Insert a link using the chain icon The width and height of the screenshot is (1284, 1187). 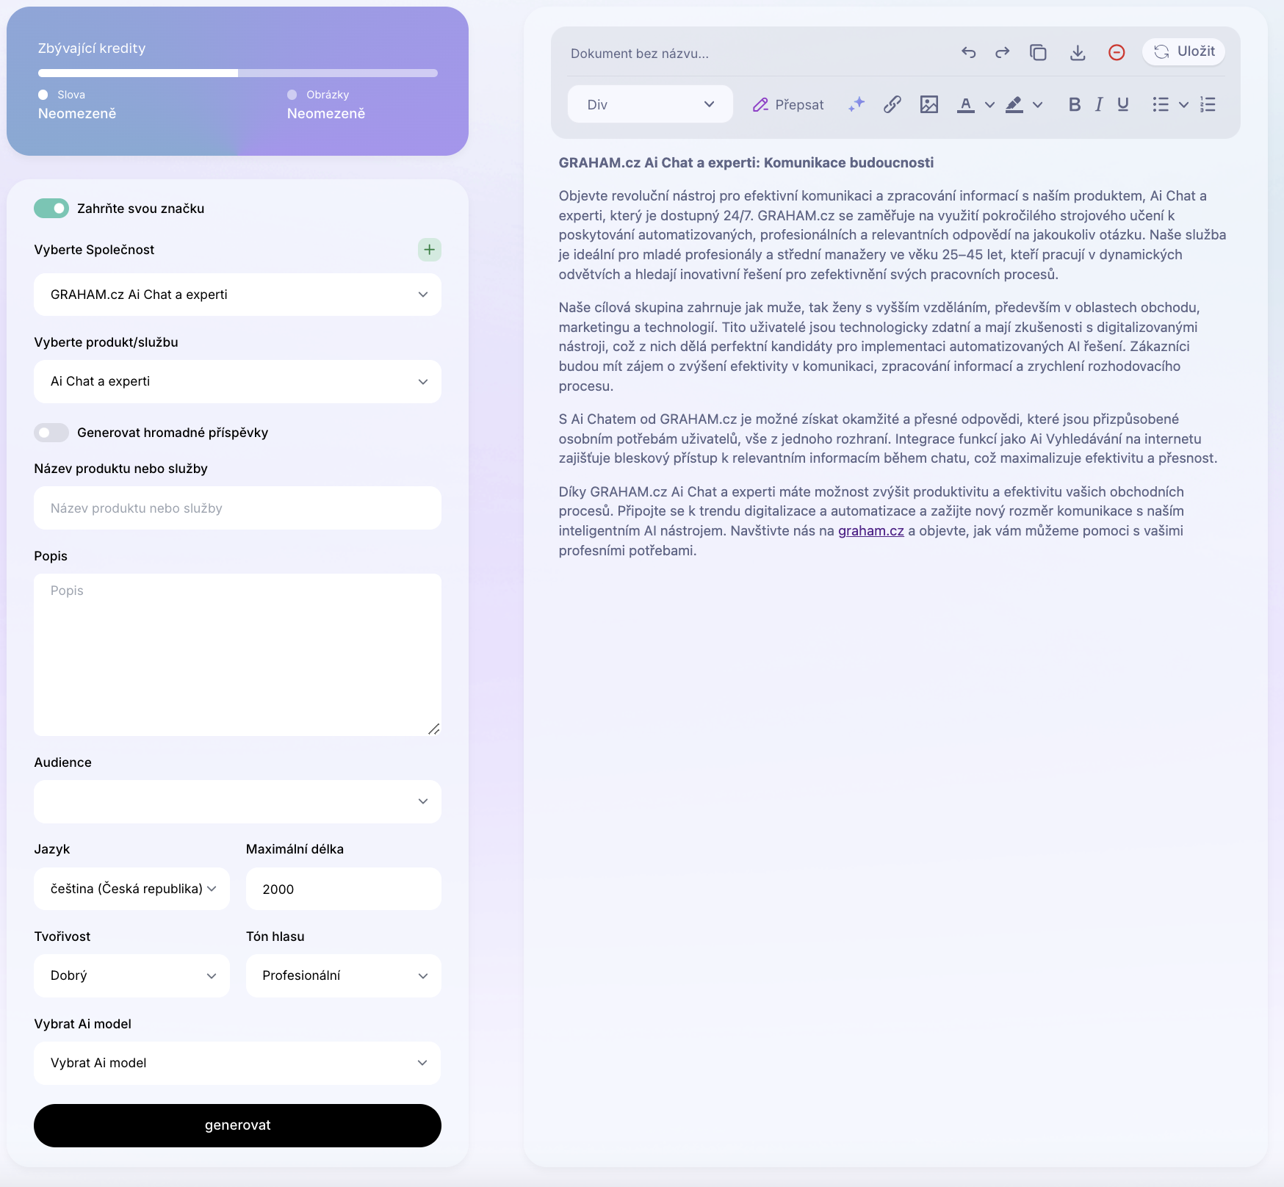892,104
